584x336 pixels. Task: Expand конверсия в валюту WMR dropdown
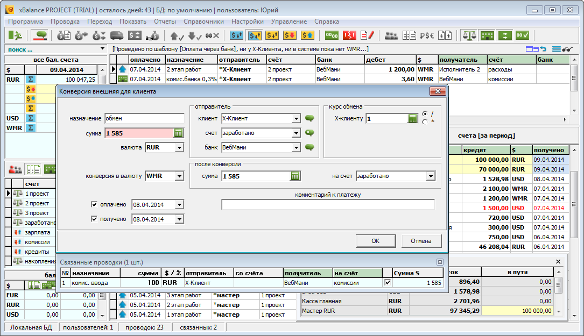coord(179,176)
